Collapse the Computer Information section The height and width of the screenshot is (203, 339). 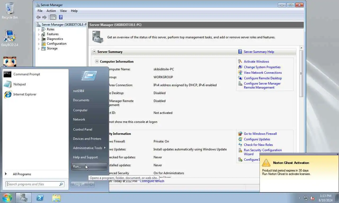[x=97, y=62]
